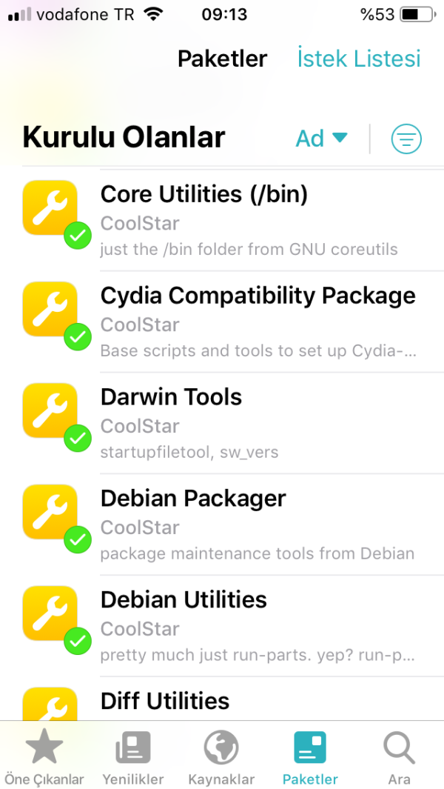
Task: Tap the Cydia Compatibility Package wrench icon
Action: pyautogui.click(x=50, y=309)
